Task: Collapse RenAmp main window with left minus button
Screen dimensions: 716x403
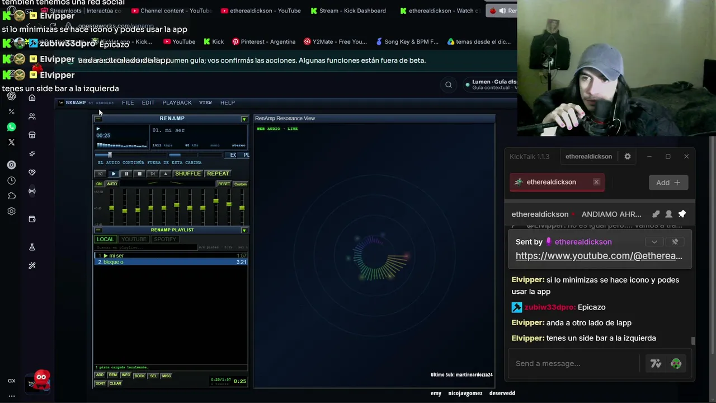Action: (98, 119)
